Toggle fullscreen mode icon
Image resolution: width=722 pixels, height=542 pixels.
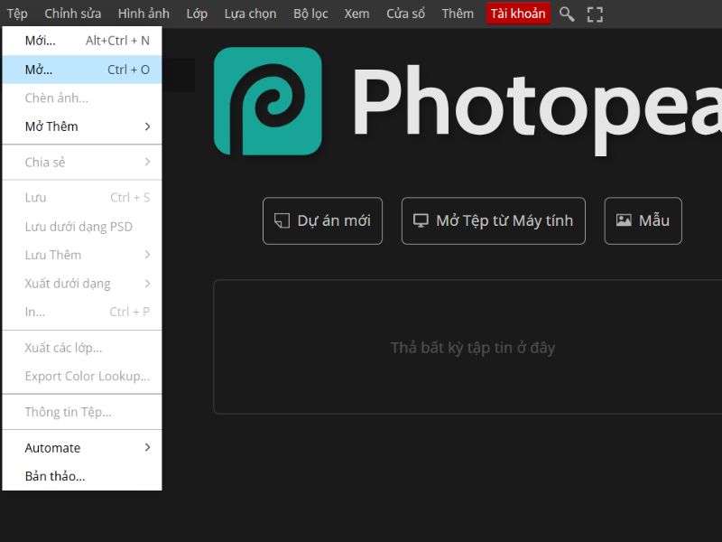click(595, 14)
